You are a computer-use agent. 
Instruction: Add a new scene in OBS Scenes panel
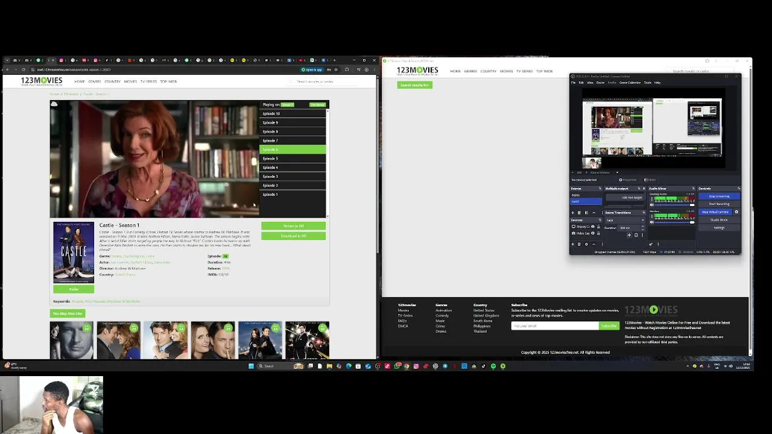tap(573, 213)
